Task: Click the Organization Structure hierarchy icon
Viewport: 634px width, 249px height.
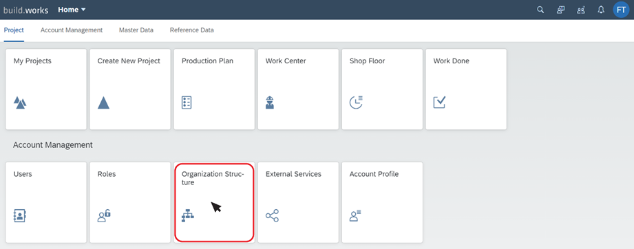Action: (188, 216)
